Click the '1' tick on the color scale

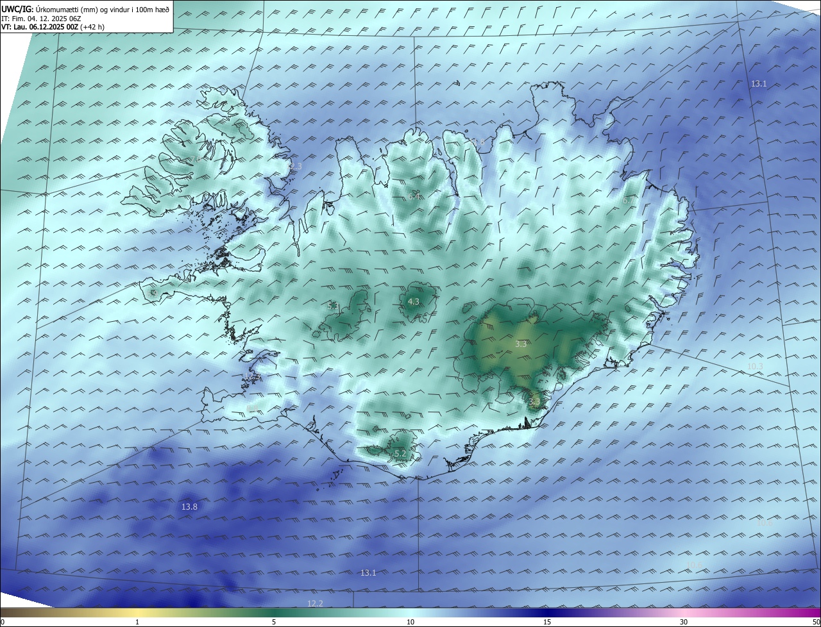click(x=137, y=622)
